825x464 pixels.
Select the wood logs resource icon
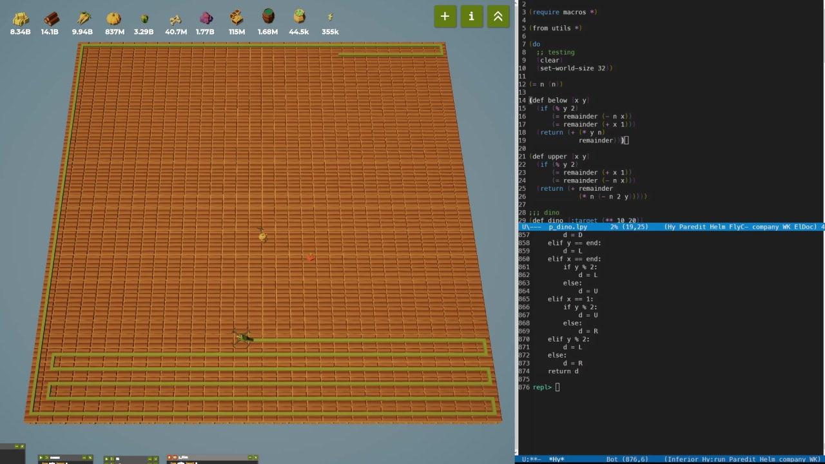50,19
